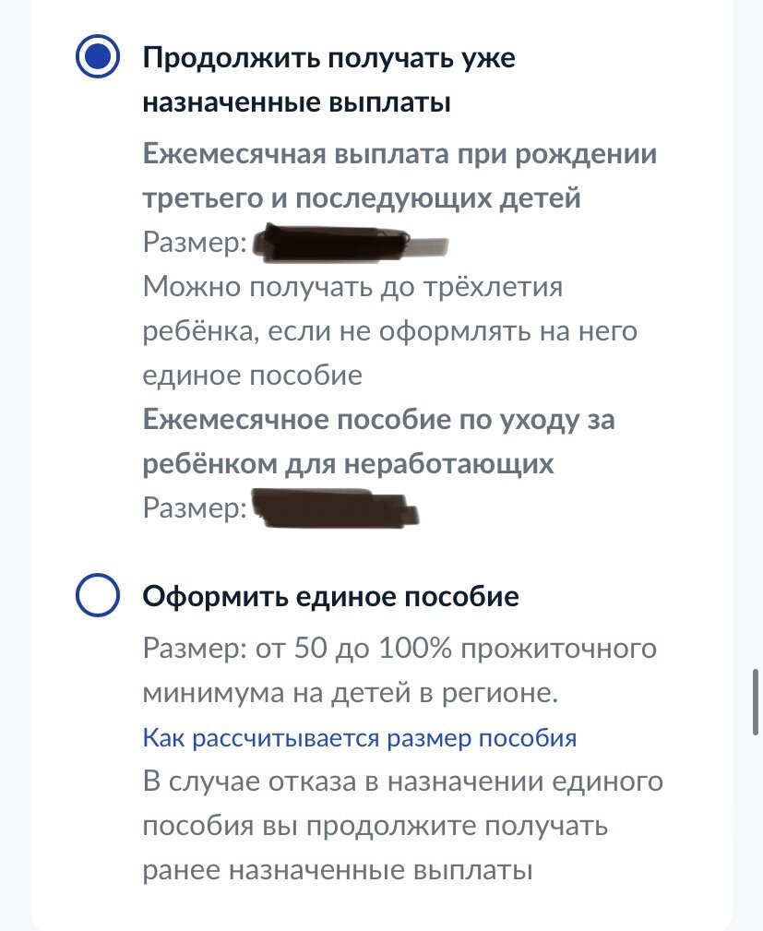This screenshot has height=931, width=763.
Task: Click the text "Можно получать до трёхлетия"
Action: pos(365,287)
